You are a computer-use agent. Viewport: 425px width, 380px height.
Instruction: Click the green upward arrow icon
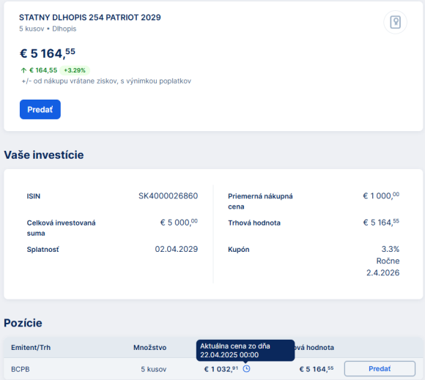23,70
